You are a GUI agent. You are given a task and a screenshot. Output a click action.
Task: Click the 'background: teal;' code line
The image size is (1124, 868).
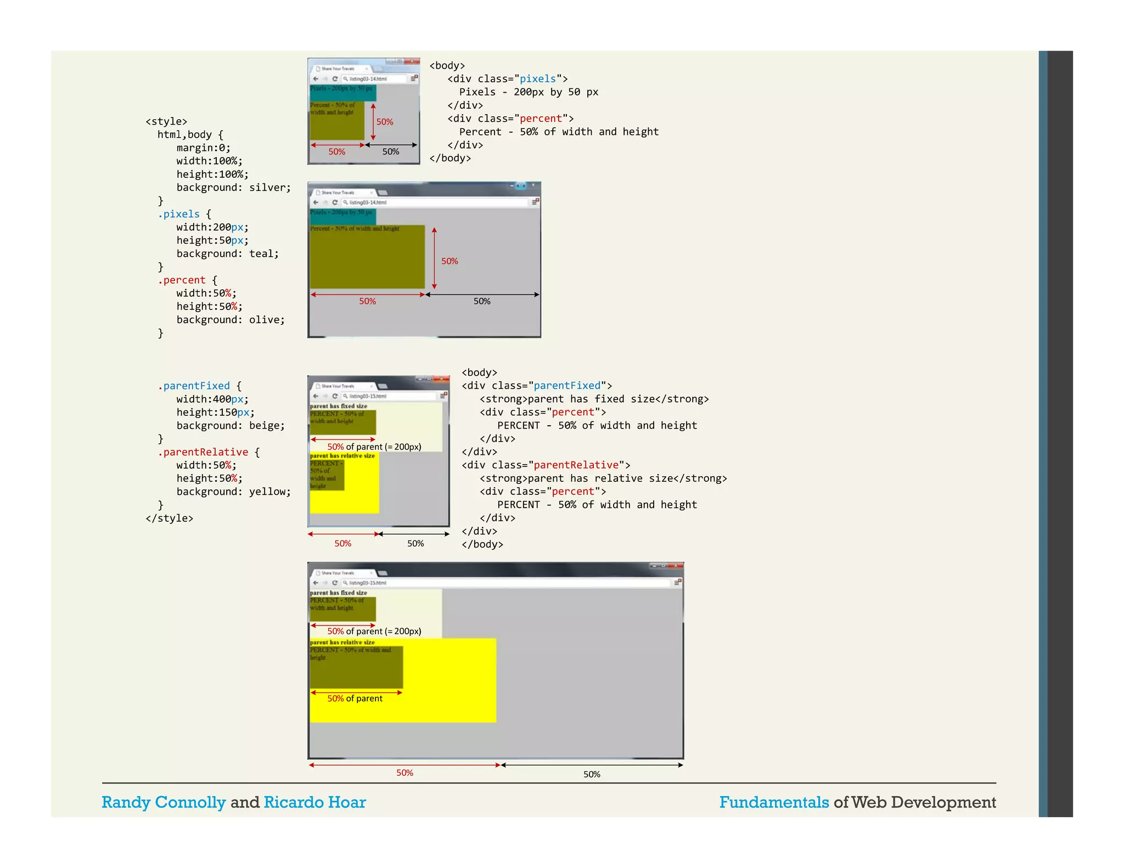[x=227, y=253]
